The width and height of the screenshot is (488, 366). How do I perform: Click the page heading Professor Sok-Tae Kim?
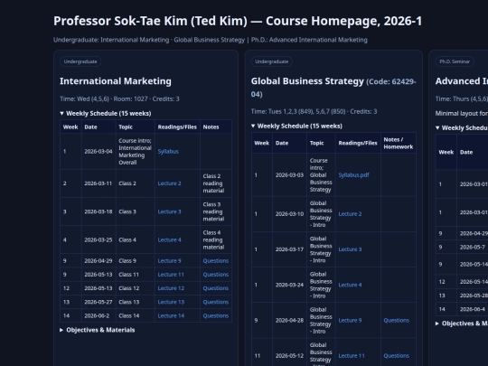(238, 21)
